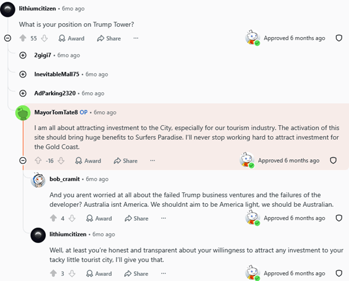Open more options menu on MayorTomTate8's comment
Image resolution: width=349 pixels, height=281 pixels.
coord(152,160)
